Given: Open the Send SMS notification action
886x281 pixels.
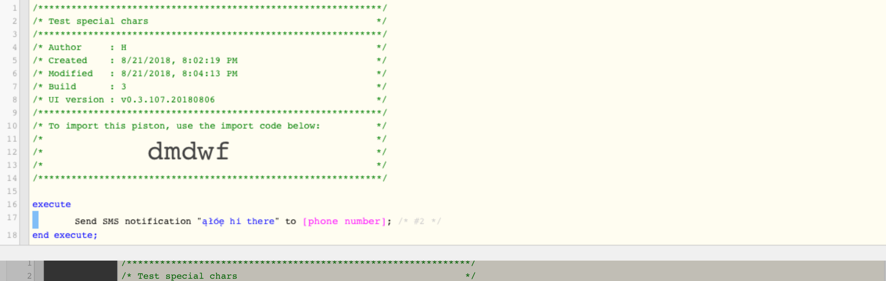Looking at the screenshot, I should pyautogui.click(x=133, y=221).
